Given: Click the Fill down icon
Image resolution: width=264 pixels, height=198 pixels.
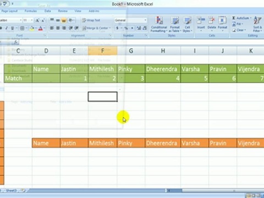Looking at the screenshot, I should (x=234, y=24).
